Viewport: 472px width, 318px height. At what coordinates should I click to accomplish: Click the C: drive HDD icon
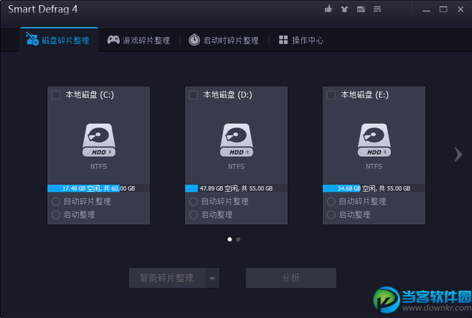click(x=99, y=140)
